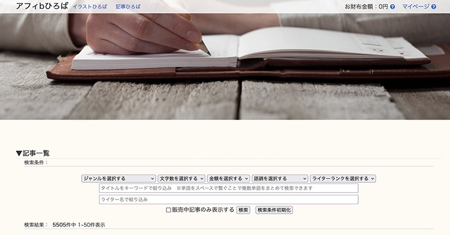450x235 pixels.
Task: Click the 販売中記事のみ表示する label text
Action: 203,210
